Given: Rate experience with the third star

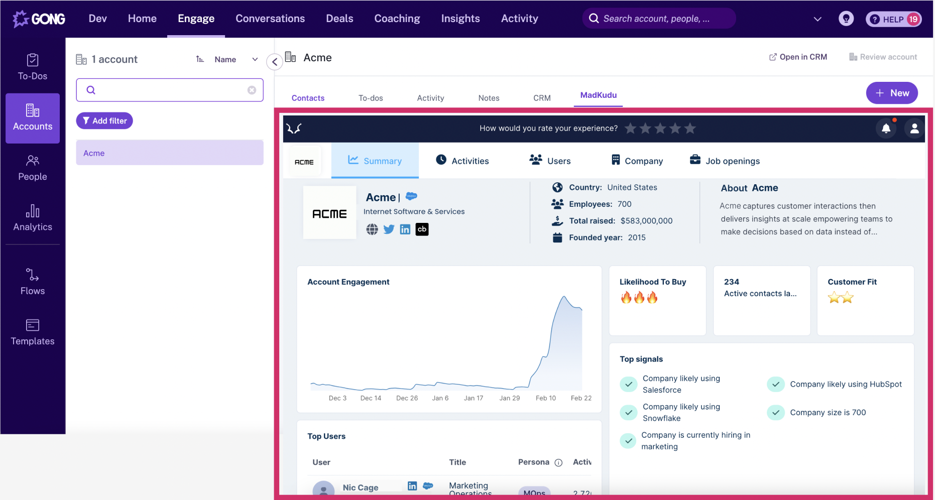Looking at the screenshot, I should (660, 129).
